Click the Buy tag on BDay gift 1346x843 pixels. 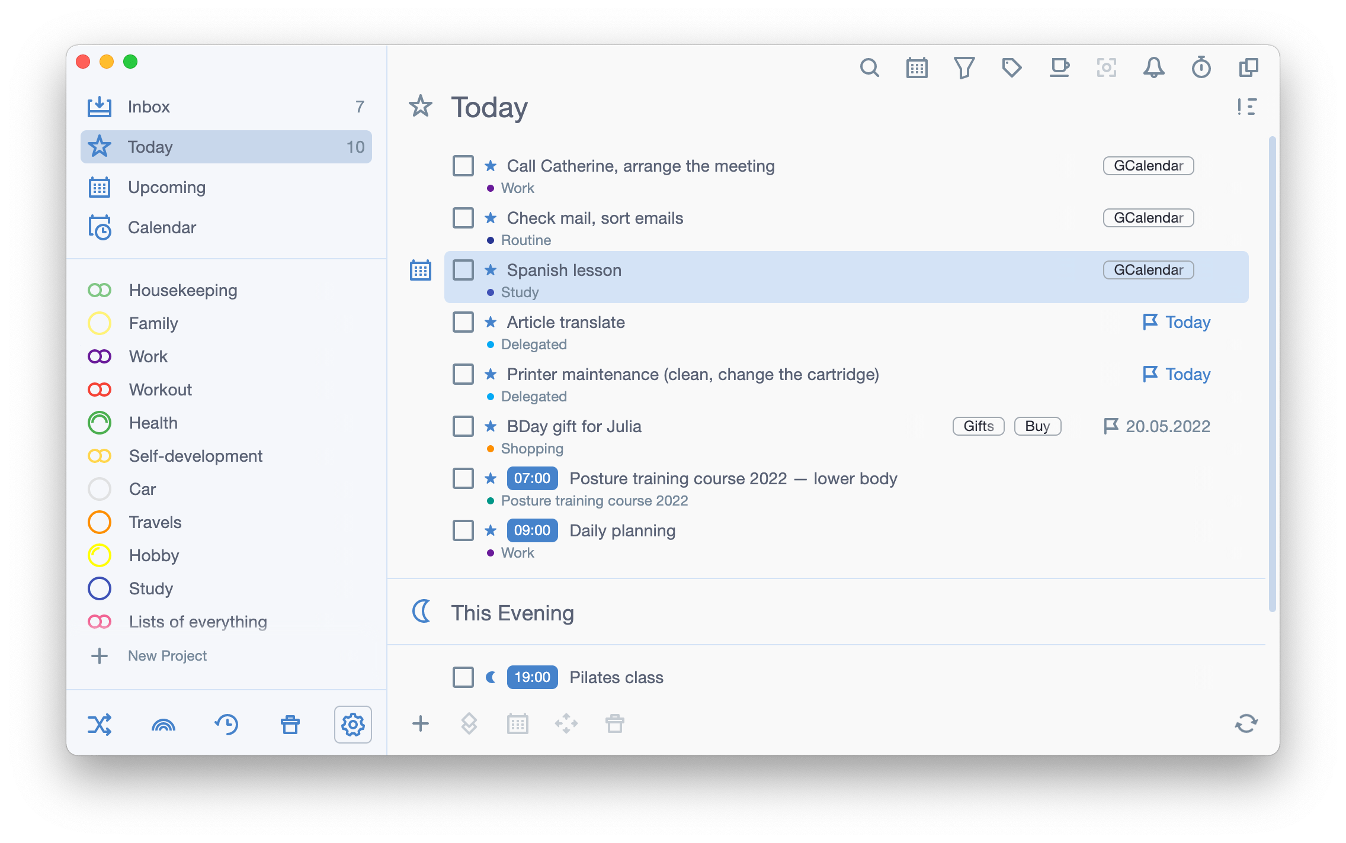coord(1037,427)
